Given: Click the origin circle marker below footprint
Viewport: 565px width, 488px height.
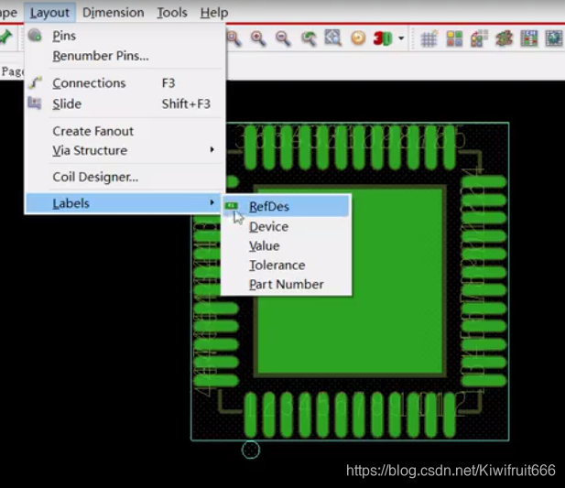Looking at the screenshot, I should pos(251,450).
